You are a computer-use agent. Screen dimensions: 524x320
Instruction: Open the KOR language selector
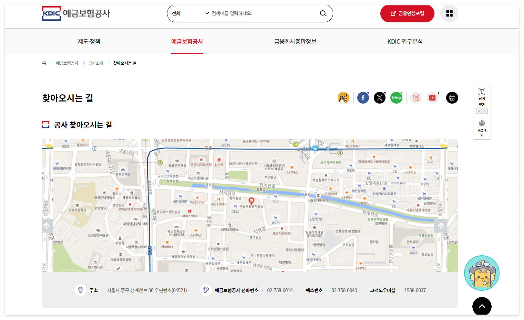[482, 129]
